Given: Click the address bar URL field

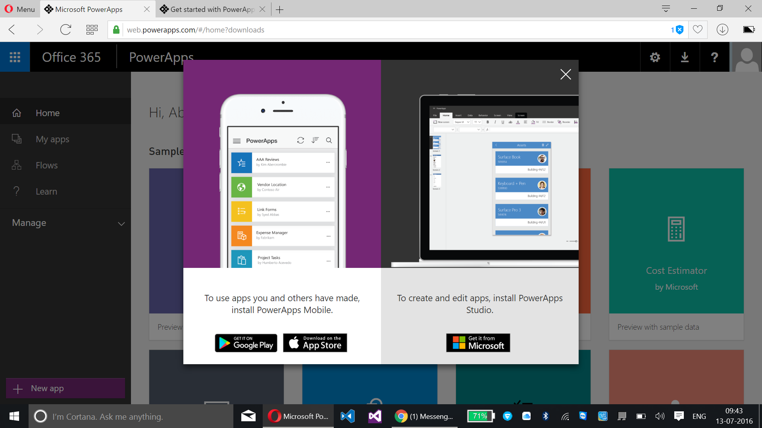Looking at the screenshot, I should click(397, 30).
